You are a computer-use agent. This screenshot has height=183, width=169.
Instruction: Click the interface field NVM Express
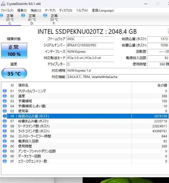pos(90,52)
